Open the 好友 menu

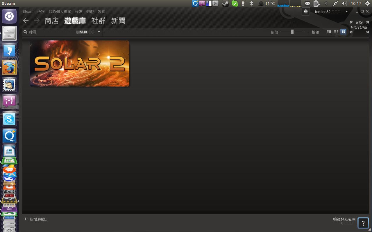[x=79, y=12]
